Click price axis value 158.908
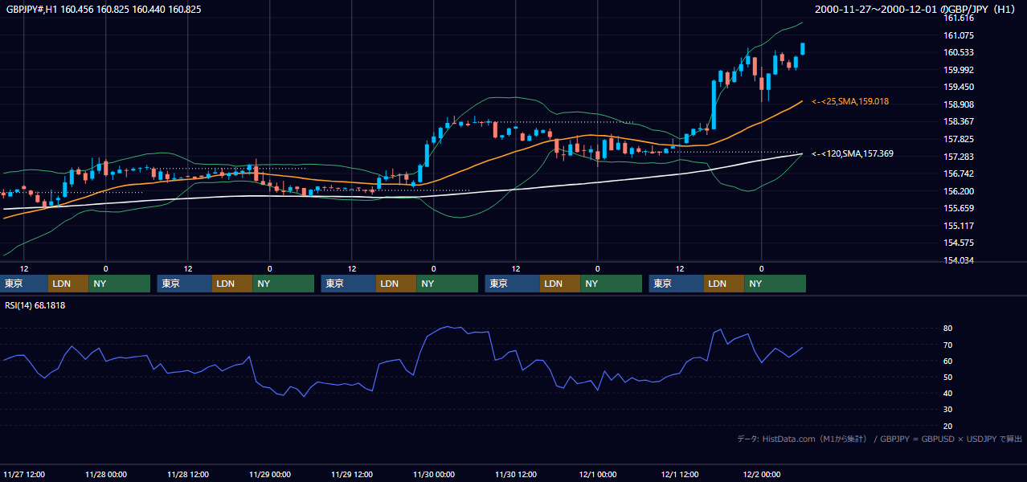Image resolution: width=1027 pixels, height=482 pixels. click(959, 104)
